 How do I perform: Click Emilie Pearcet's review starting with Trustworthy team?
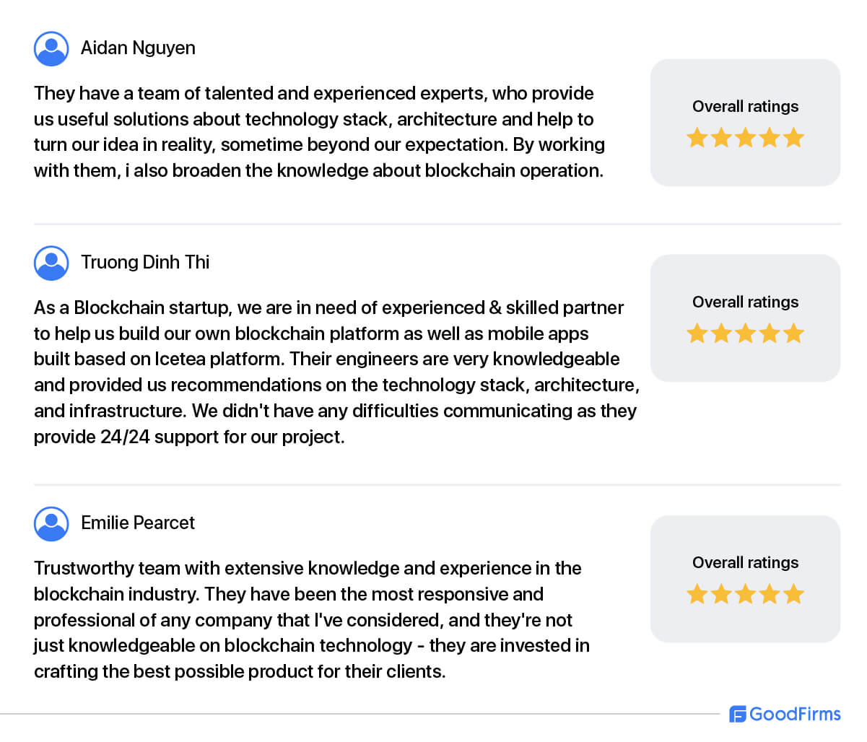pyautogui.click(x=312, y=619)
